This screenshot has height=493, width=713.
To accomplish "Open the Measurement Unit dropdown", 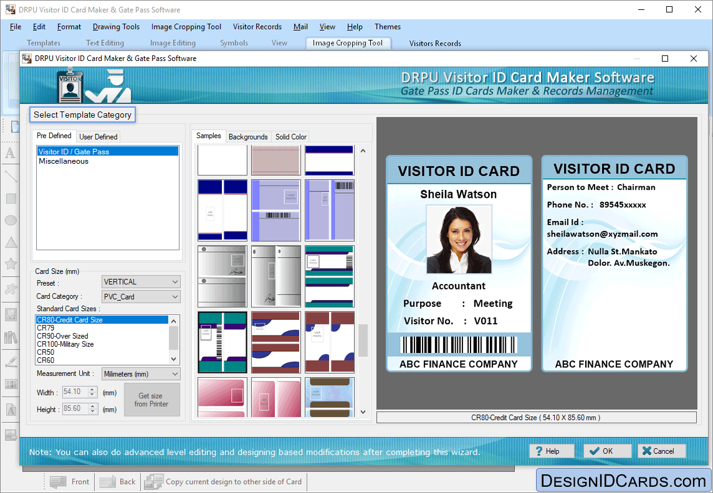I will point(141,374).
